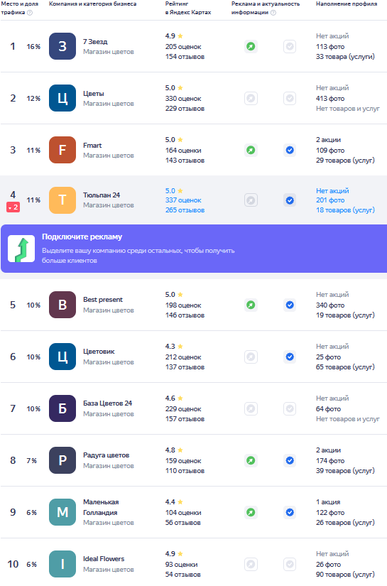Open the 265 отзывов reviews link
The image size is (387, 586).
point(185,210)
